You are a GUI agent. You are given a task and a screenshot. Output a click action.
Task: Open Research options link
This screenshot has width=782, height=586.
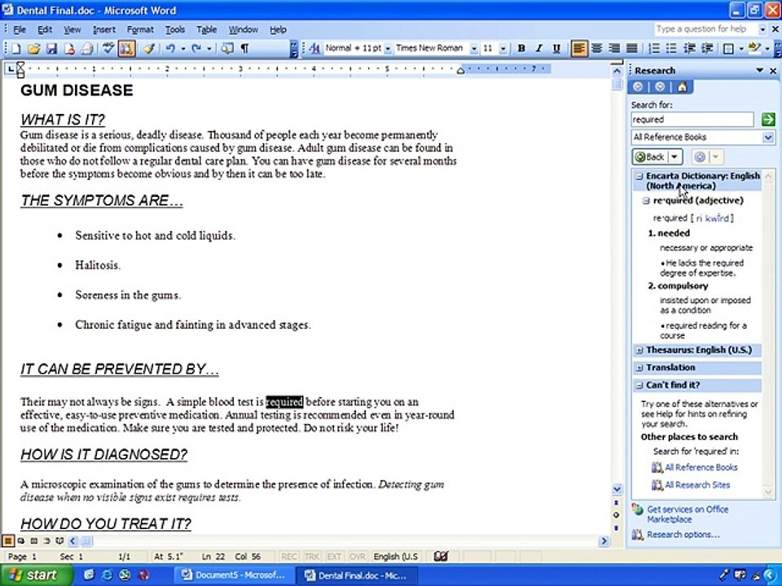[x=683, y=535]
